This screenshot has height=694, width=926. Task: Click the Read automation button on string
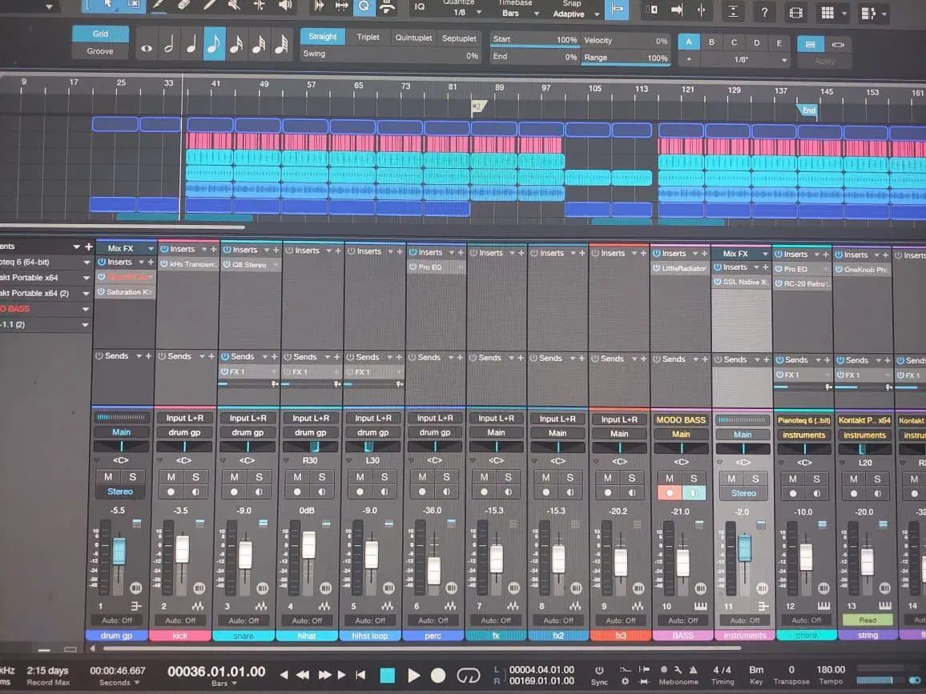868,620
